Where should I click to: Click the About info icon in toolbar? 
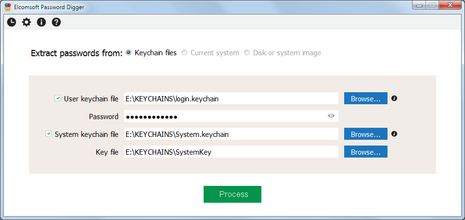[x=41, y=22]
